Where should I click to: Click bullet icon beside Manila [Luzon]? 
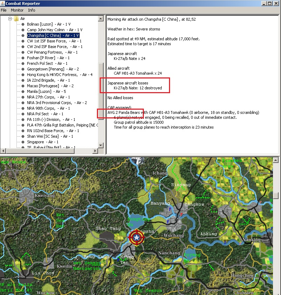(23, 92)
